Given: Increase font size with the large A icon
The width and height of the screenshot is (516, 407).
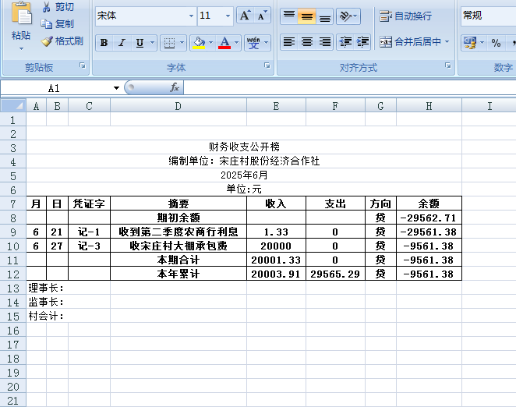Looking at the screenshot, I should click(245, 16).
